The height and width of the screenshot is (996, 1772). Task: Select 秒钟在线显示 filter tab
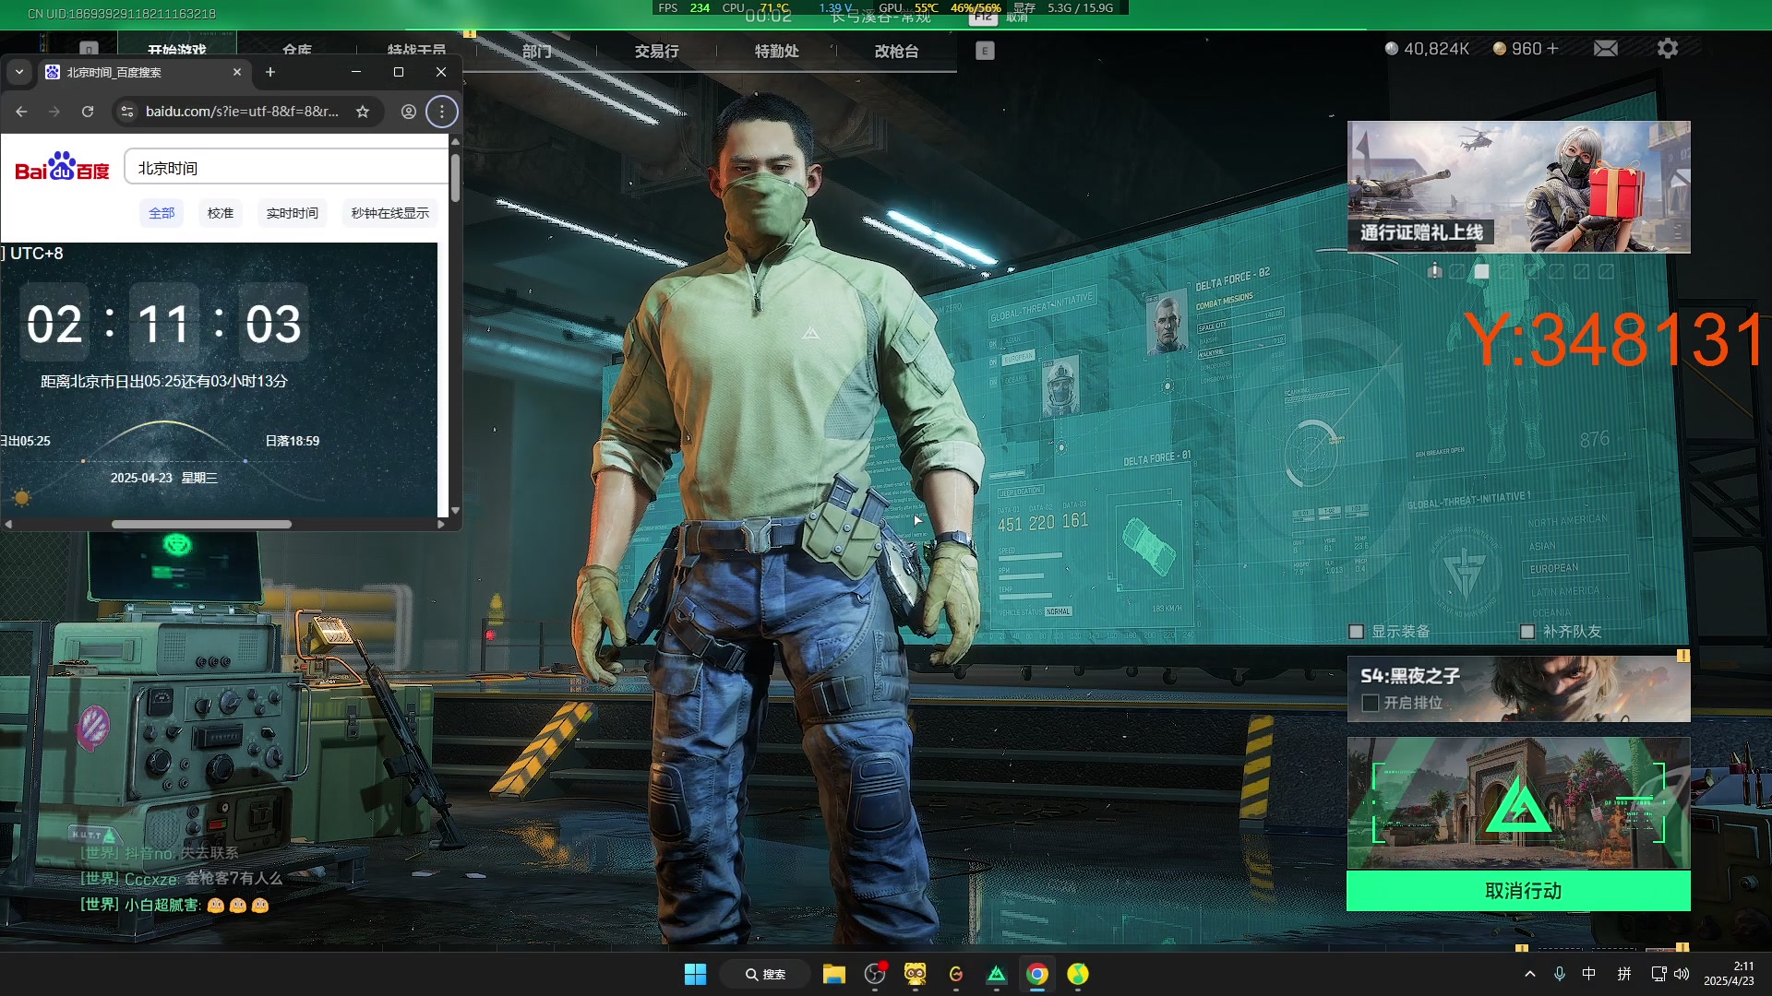coord(390,213)
